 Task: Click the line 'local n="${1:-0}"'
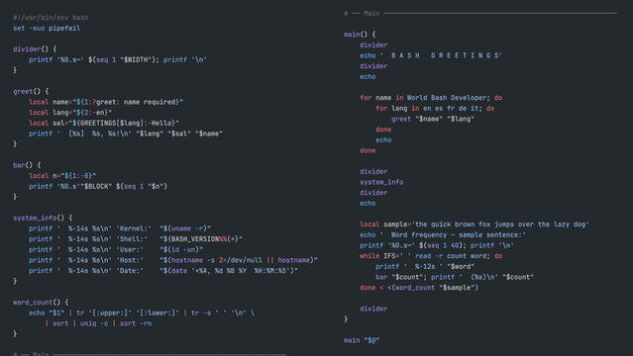(x=62, y=176)
